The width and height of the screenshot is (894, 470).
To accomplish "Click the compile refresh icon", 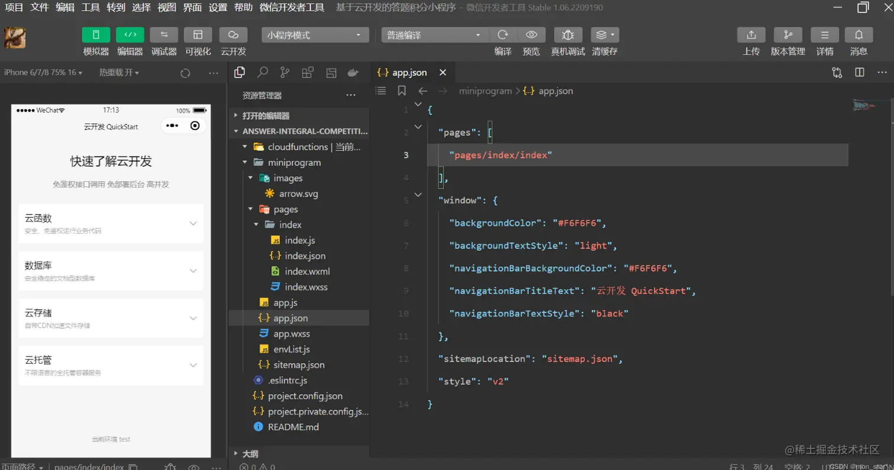I will click(x=503, y=35).
